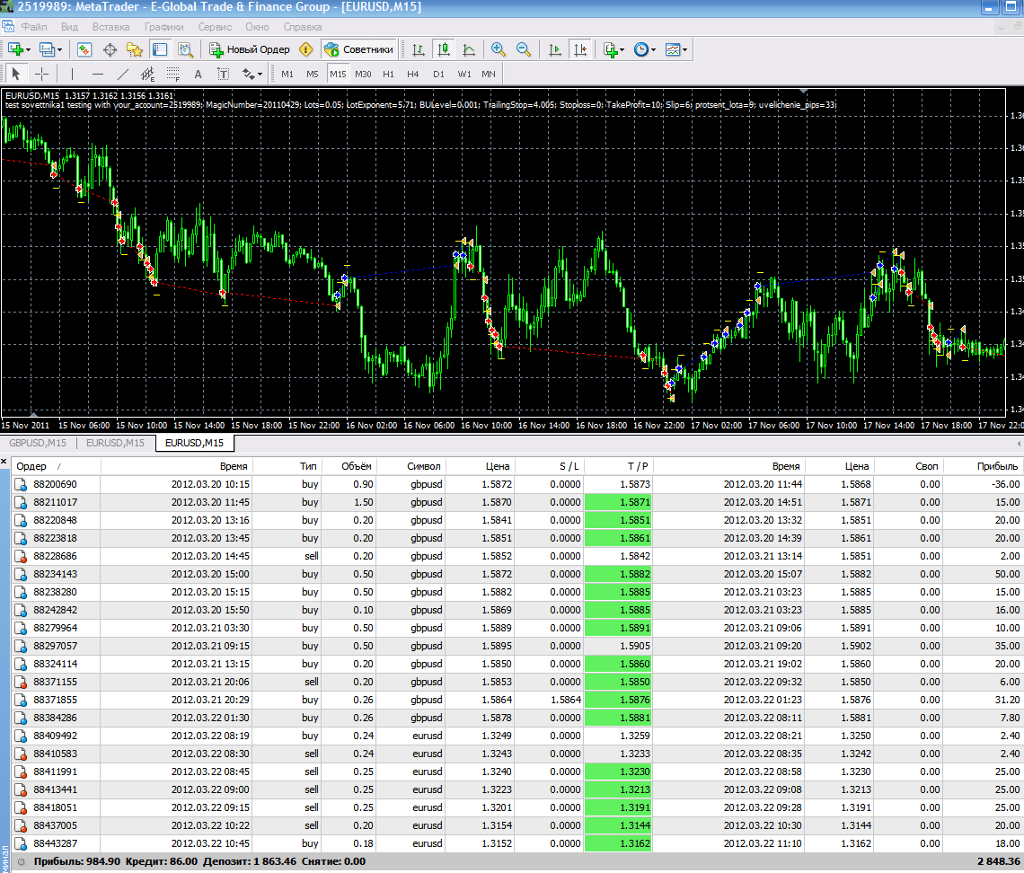Toggle the Советники expert advisors button

point(358,49)
